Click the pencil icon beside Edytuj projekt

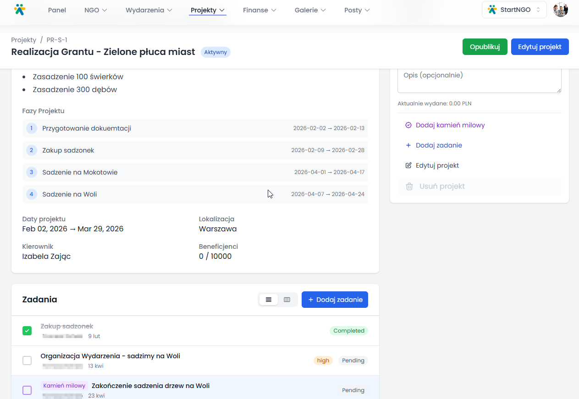point(408,165)
